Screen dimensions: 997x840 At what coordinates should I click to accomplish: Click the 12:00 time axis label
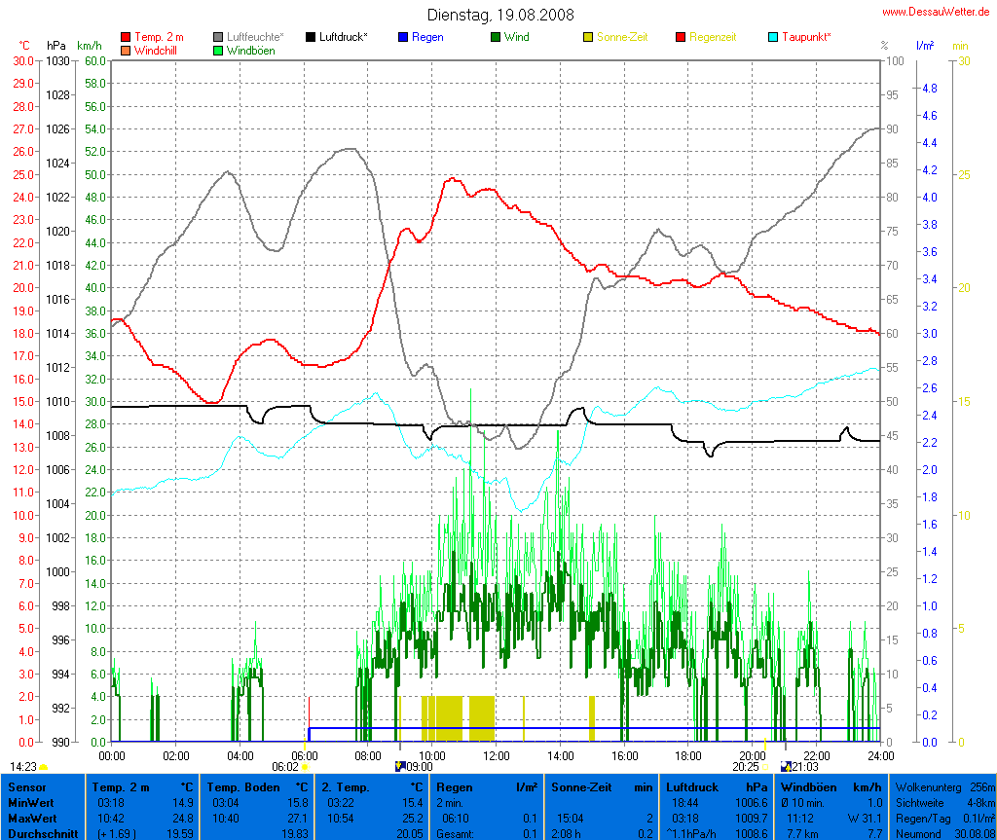click(x=496, y=755)
